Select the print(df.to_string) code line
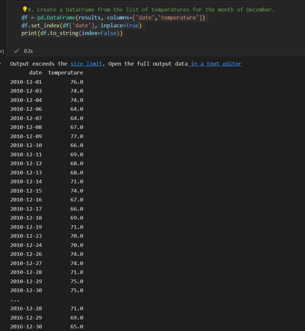The height and width of the screenshot is (331, 305). 72,33
